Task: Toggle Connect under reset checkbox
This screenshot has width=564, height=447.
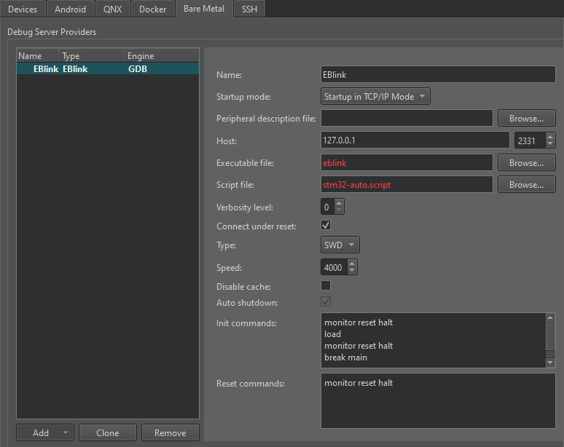Action: point(326,226)
